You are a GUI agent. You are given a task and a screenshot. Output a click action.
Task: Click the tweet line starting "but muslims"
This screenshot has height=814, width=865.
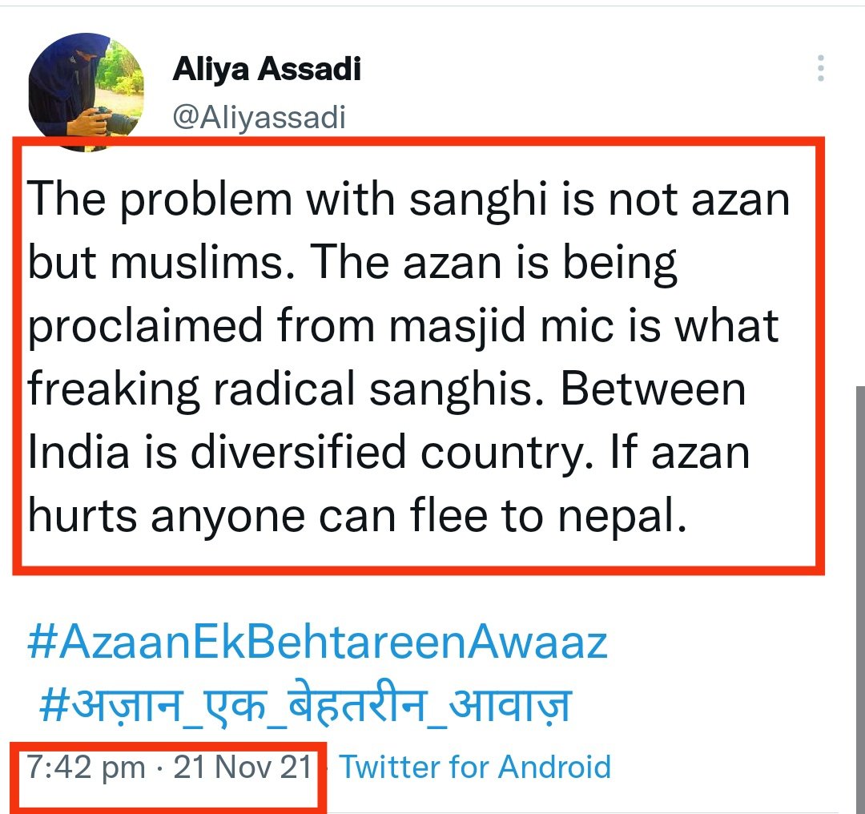pos(352,263)
